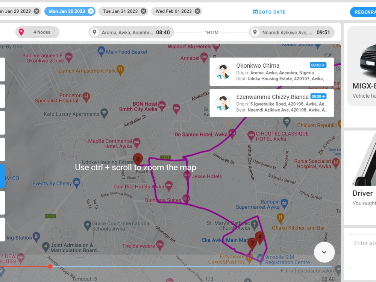Click the Jesse Hotels marker
Viewport: 376px width, 282px height.
pos(187,176)
